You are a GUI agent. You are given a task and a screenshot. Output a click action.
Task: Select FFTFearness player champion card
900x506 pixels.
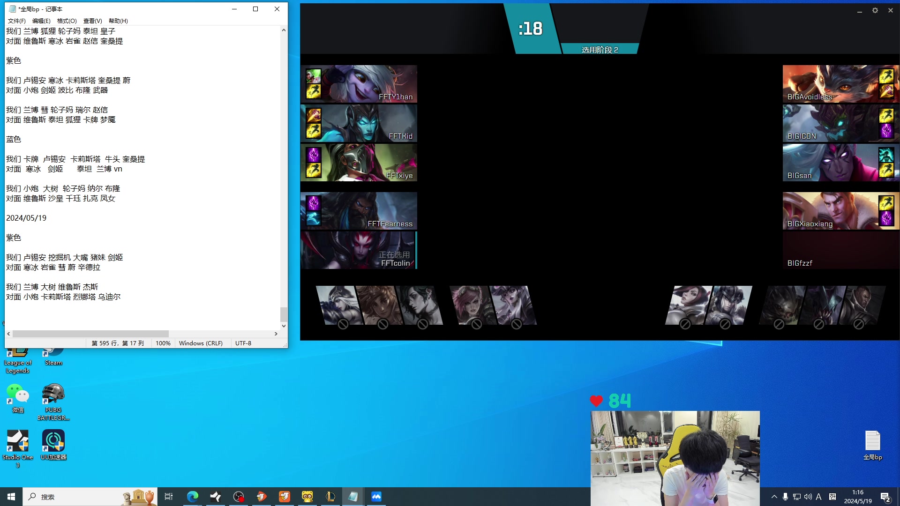[x=359, y=211]
